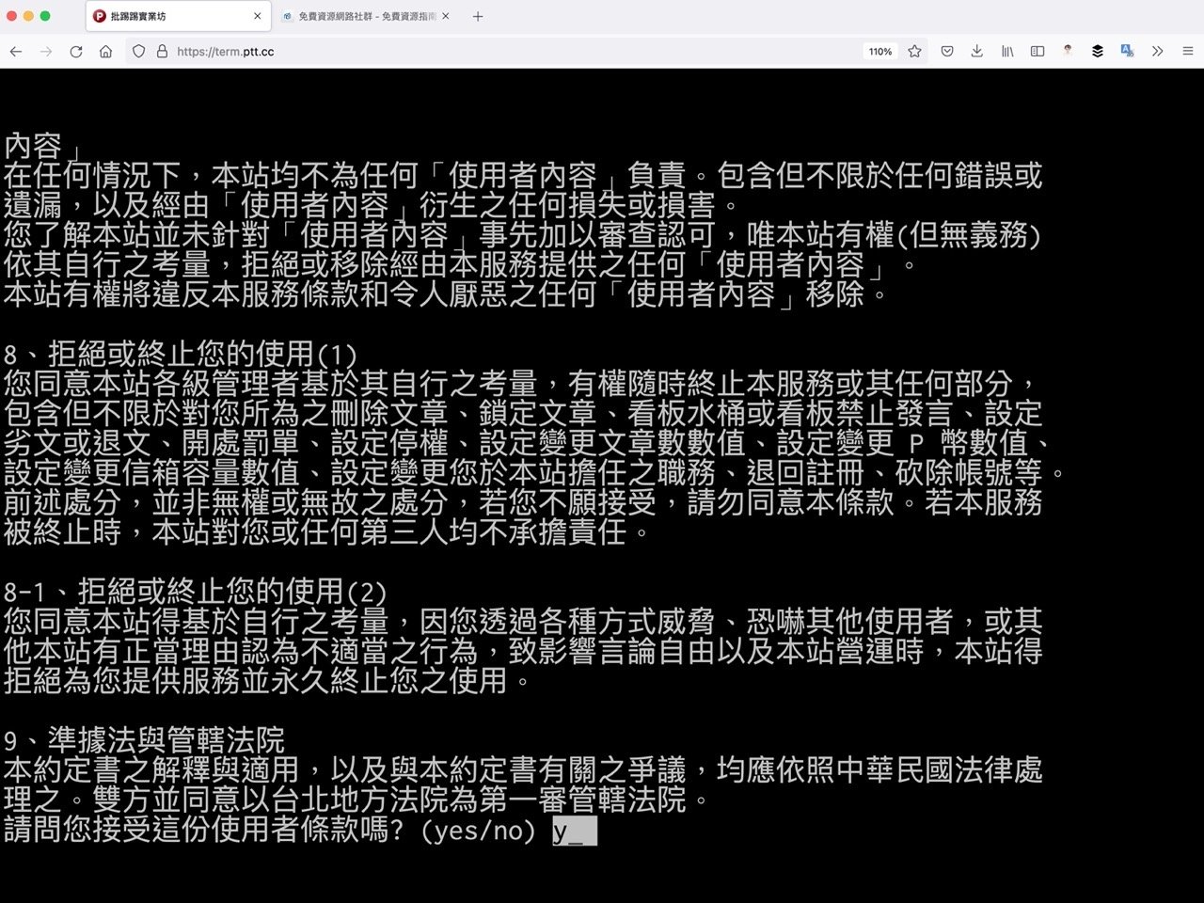1204x903 pixels.
Task: Click the 免費資源網路社群 tab favicon
Action: (288, 16)
